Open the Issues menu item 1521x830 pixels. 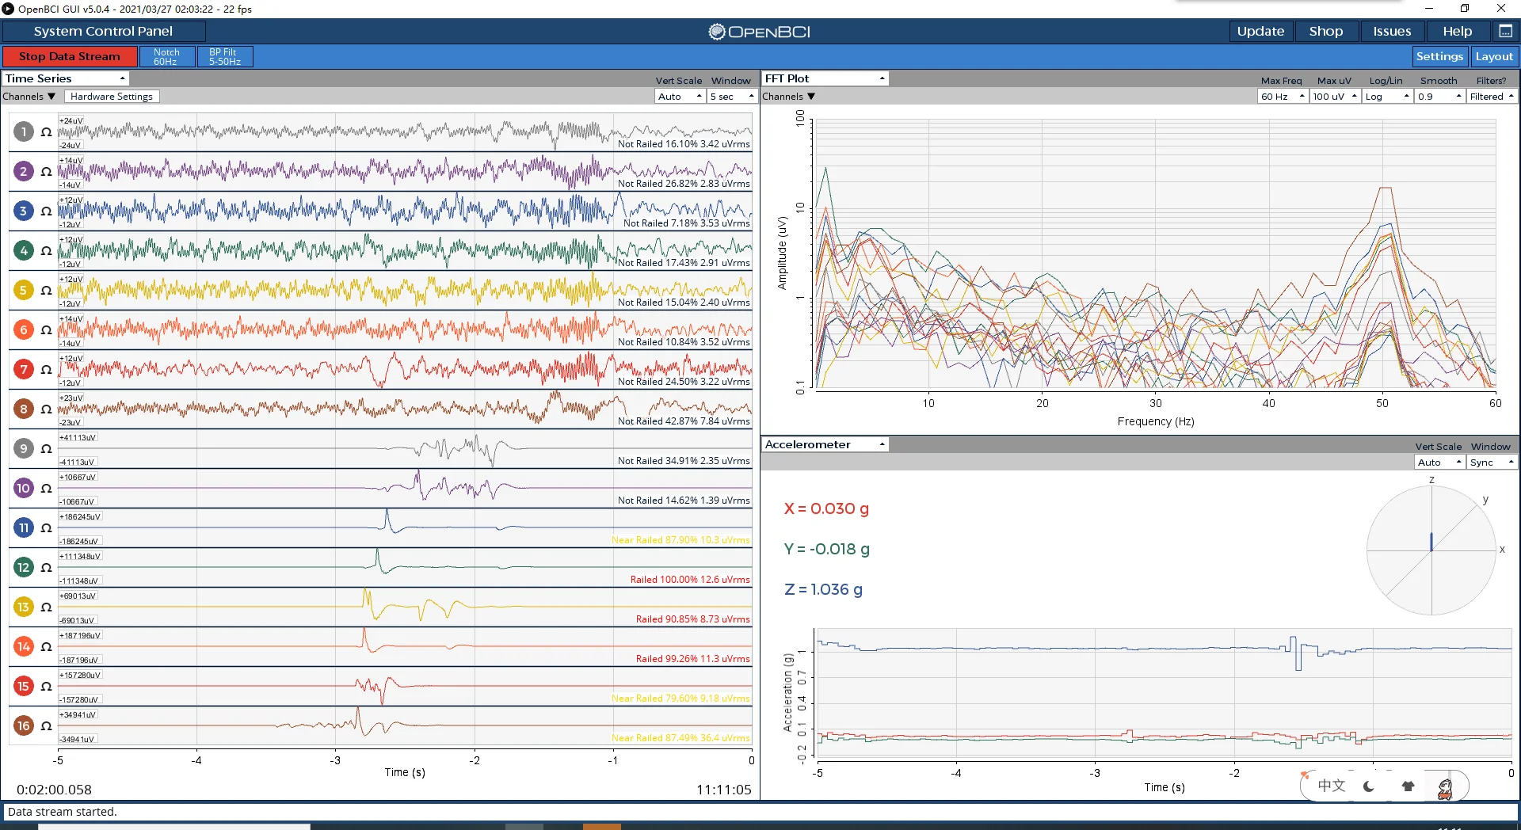1392,31
